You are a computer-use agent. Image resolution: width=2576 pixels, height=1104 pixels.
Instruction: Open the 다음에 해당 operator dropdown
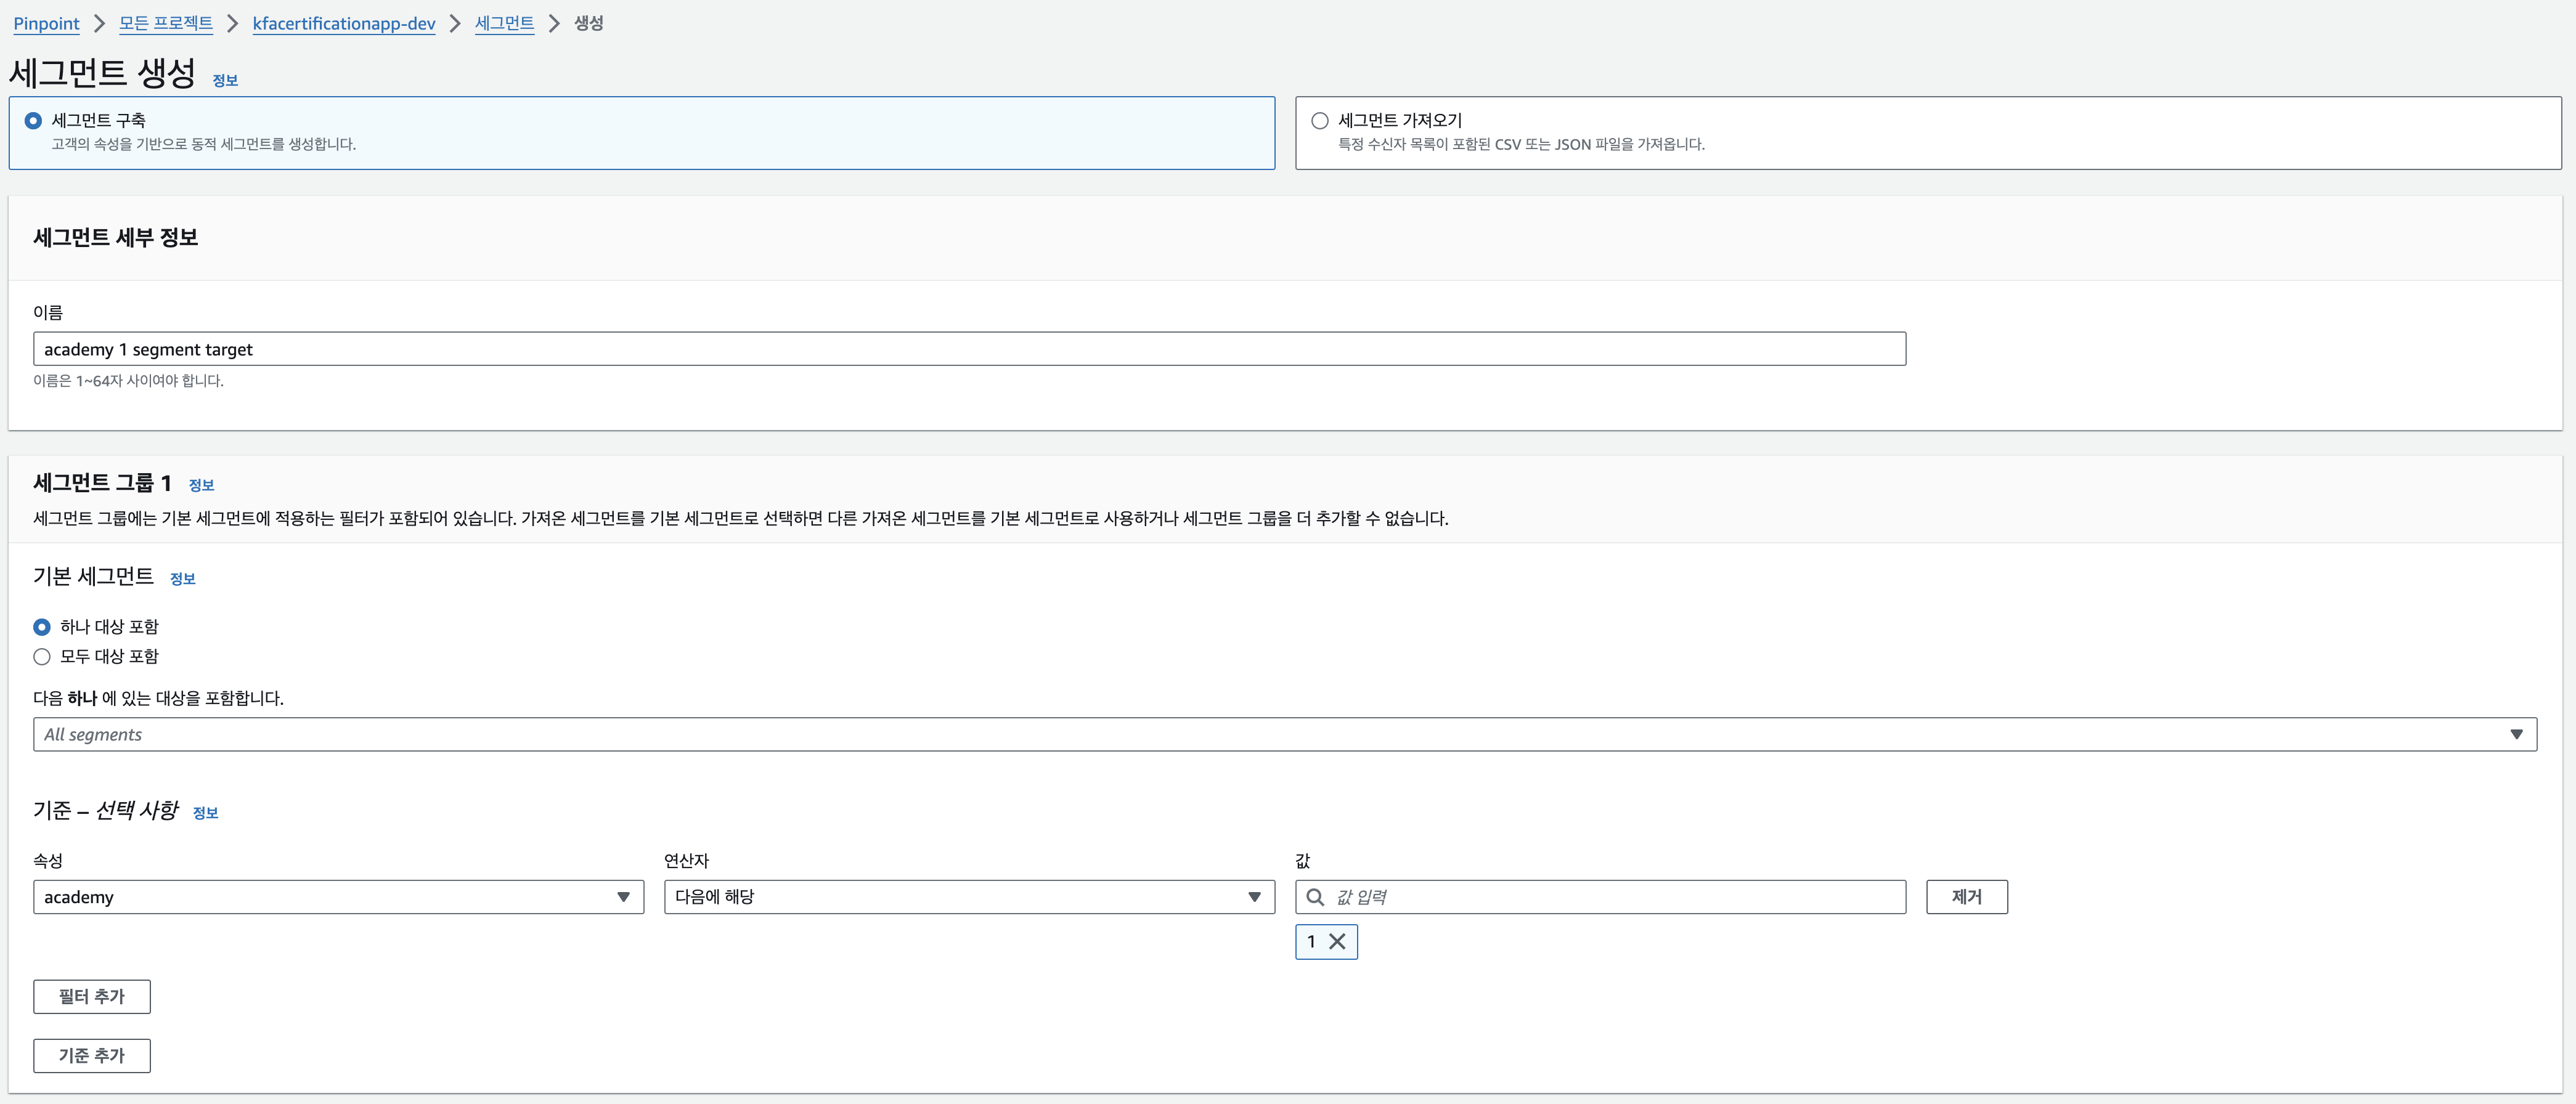click(968, 897)
